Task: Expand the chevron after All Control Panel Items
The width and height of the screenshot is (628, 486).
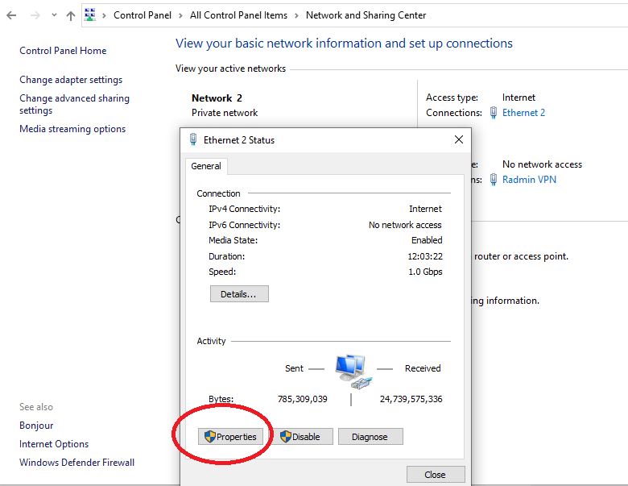Action: [296, 15]
